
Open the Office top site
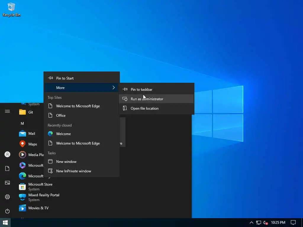pos(82,116)
